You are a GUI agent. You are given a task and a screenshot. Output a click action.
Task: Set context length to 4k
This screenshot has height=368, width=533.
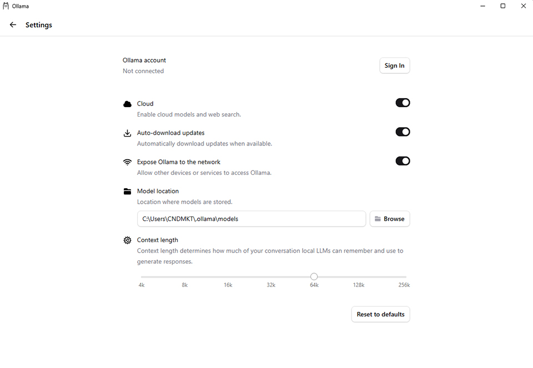142,276
